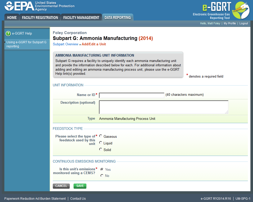
Task: Click the Add/Edit a Unit breadcrumb text
Action: [94, 44]
